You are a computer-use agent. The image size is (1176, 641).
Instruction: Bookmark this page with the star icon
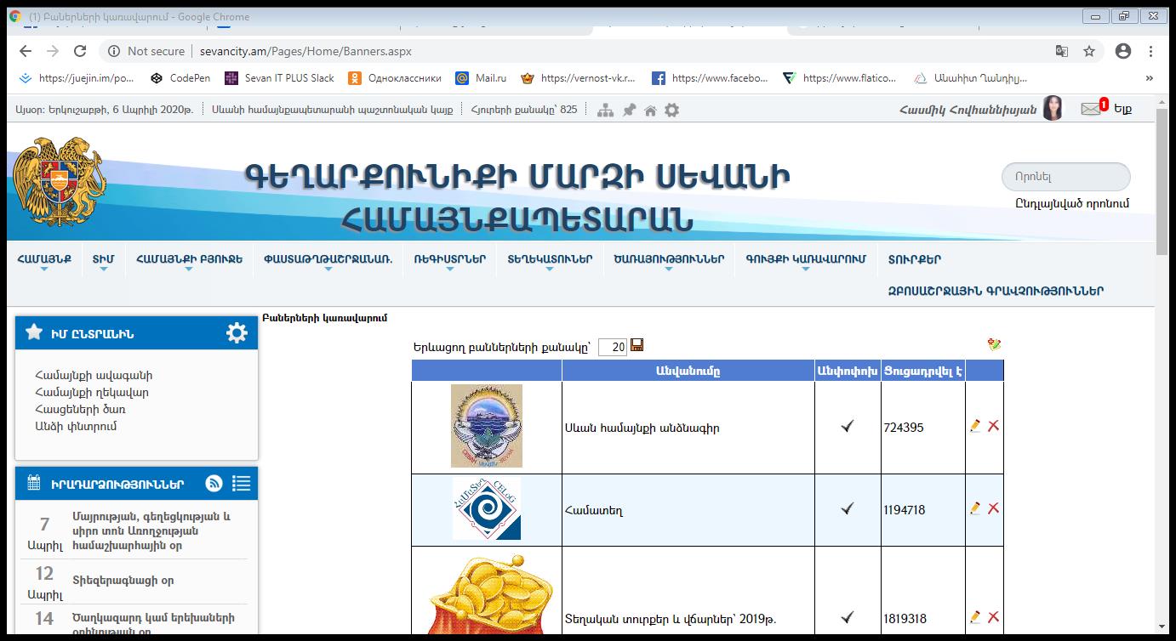pos(1089,51)
